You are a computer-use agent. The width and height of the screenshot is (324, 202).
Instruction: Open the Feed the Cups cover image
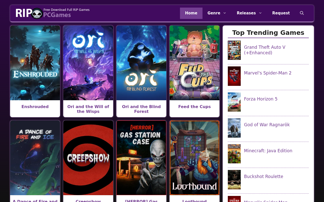coord(195,63)
